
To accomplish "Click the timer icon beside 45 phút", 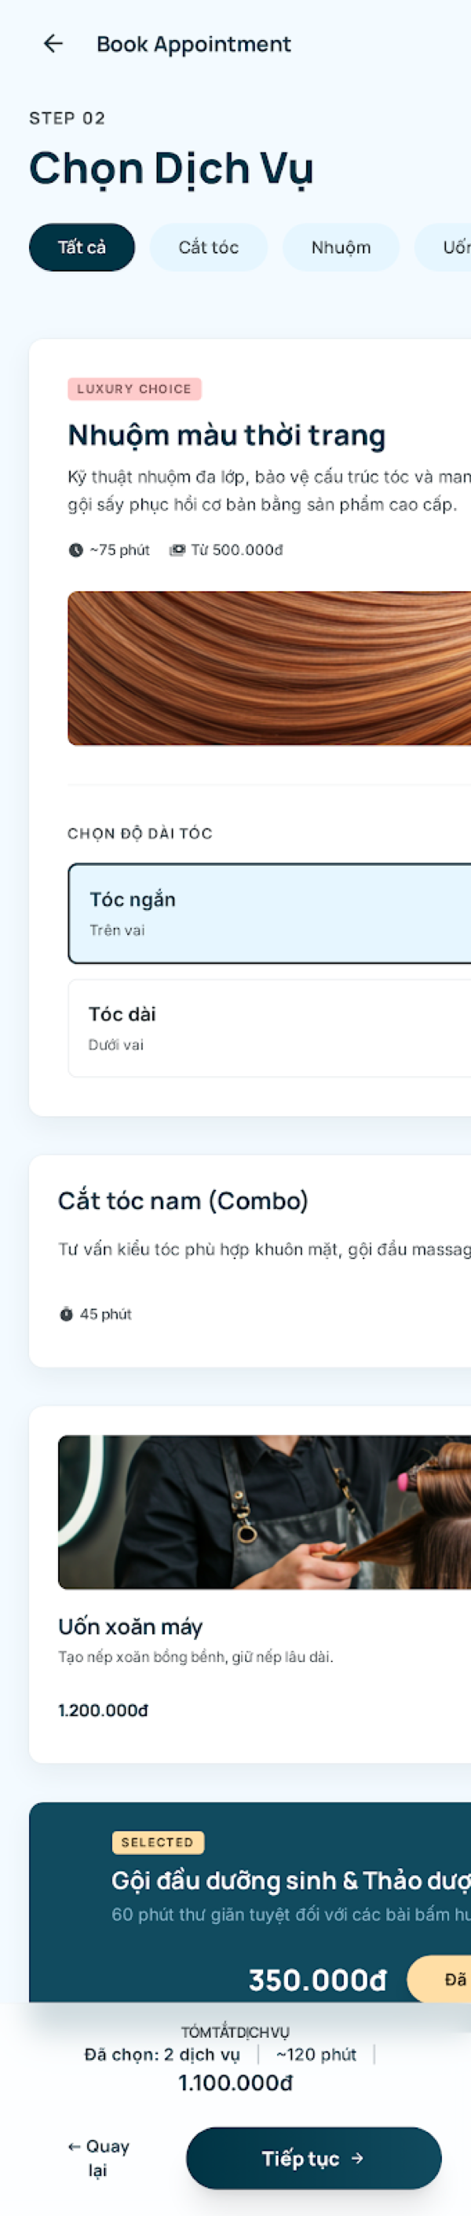I will coord(65,1313).
